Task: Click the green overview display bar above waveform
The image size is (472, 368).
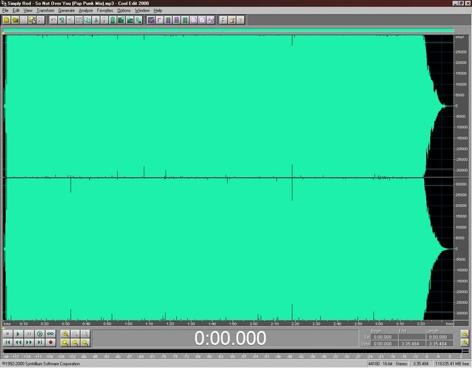Action: [229, 30]
